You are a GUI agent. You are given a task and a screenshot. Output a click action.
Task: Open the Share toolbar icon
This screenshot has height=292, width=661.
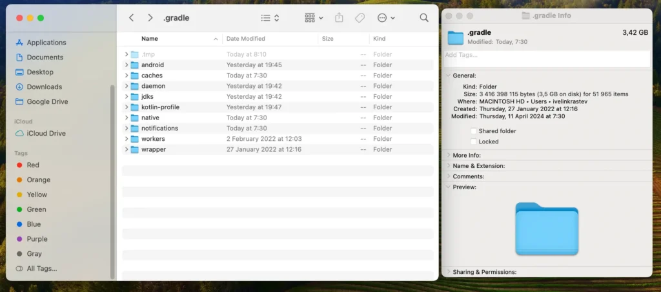point(340,18)
